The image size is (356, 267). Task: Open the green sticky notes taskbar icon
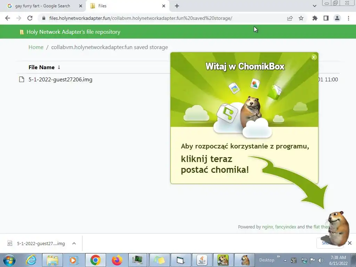click(159, 260)
